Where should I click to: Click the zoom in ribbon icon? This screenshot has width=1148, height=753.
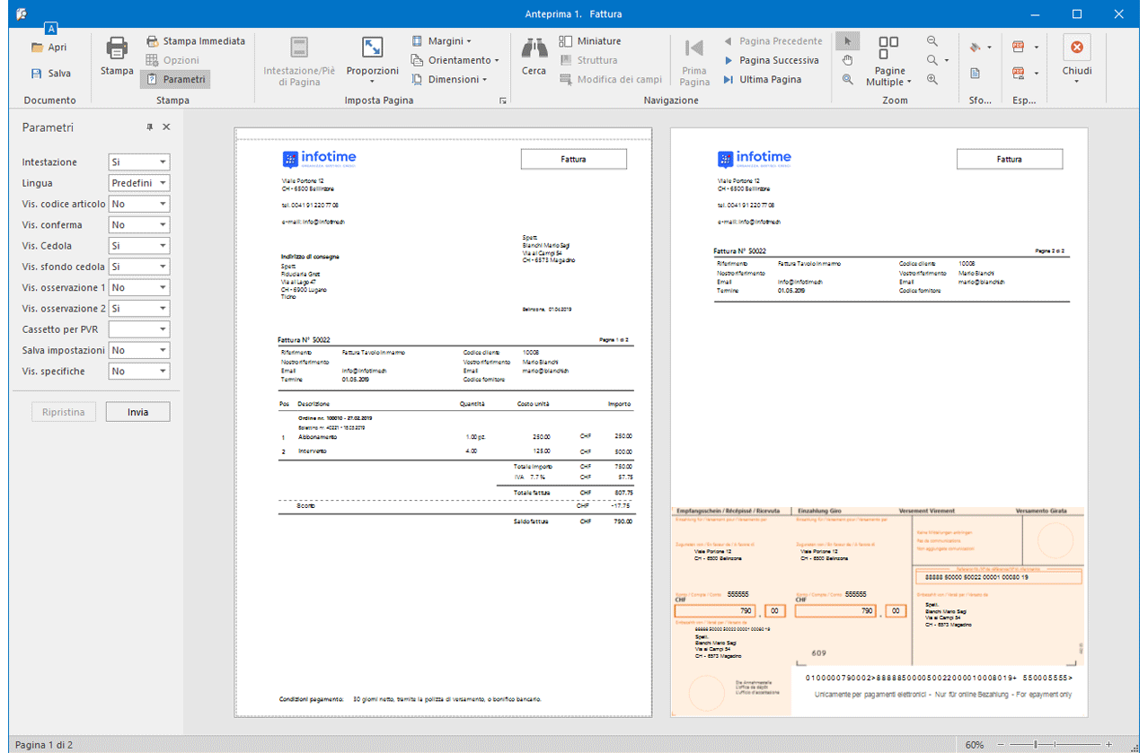pos(932,79)
